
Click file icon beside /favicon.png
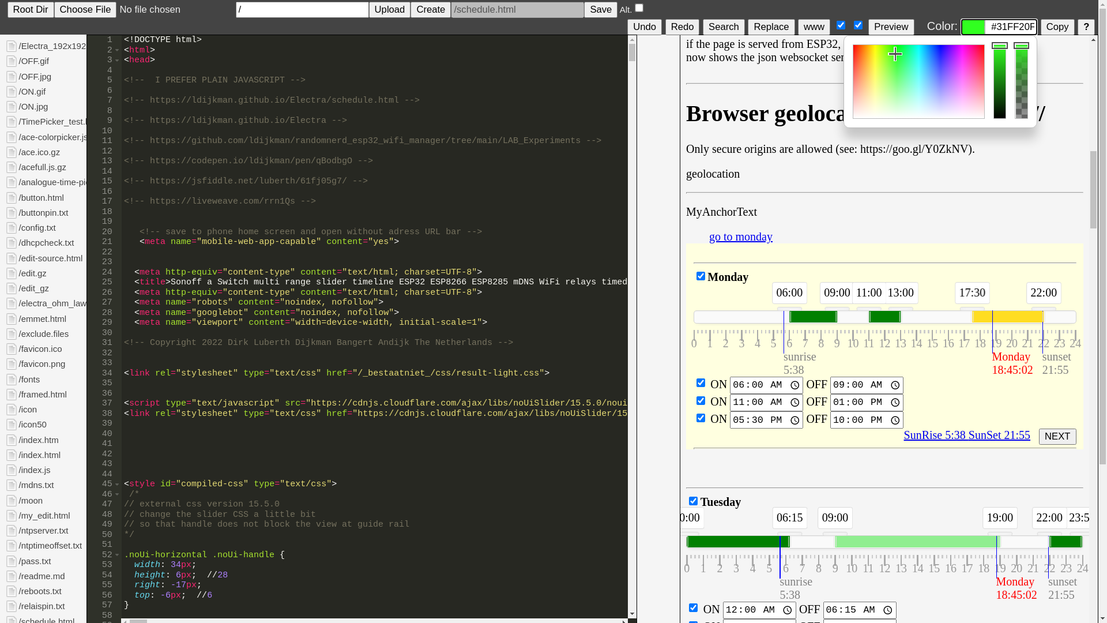tap(11, 364)
